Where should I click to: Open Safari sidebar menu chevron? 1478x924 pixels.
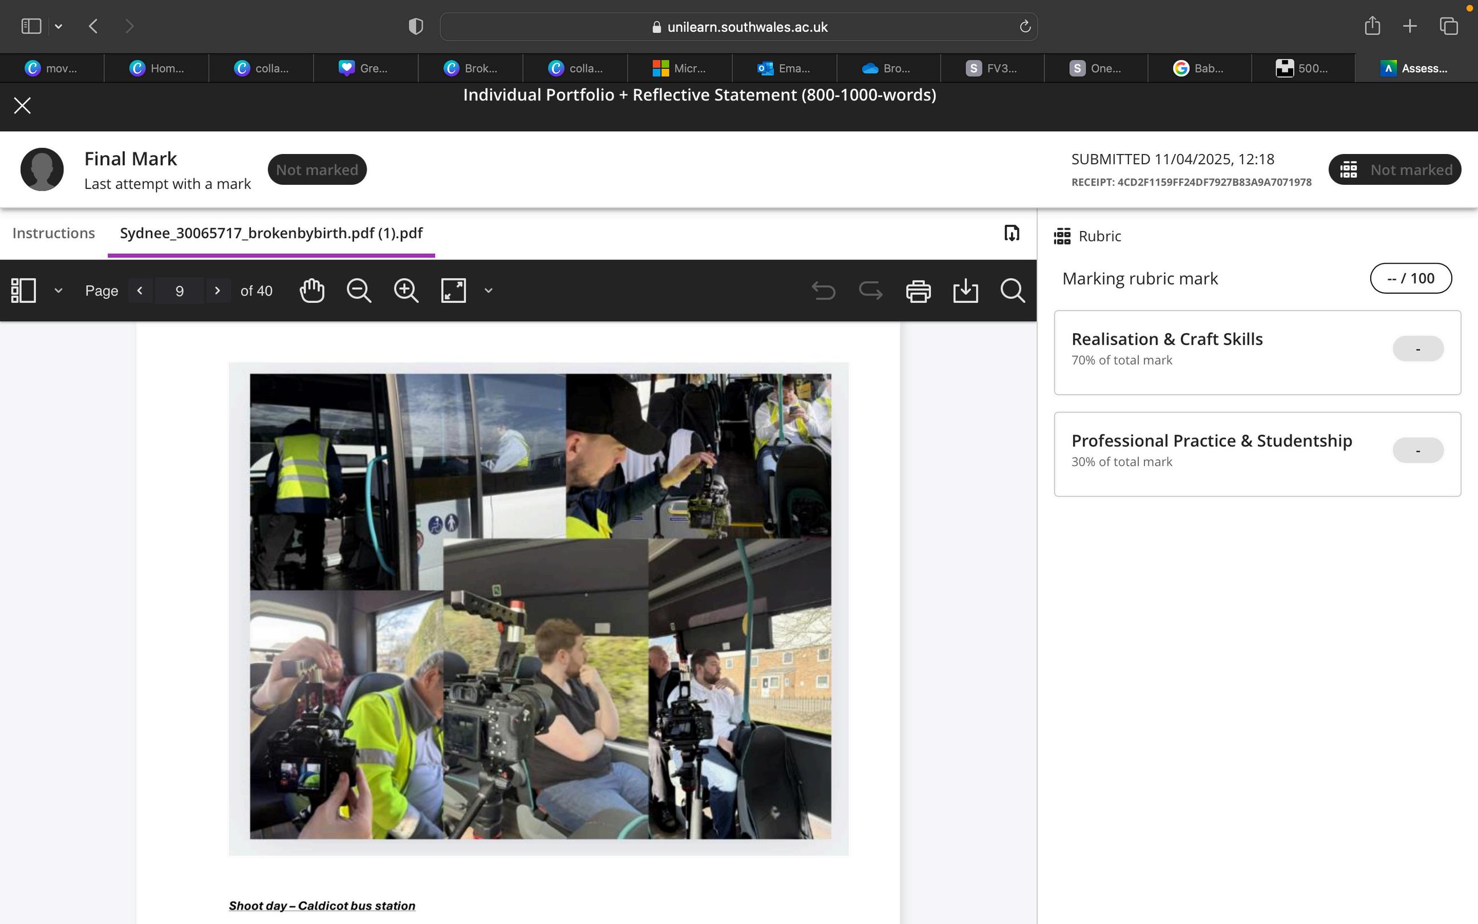(59, 26)
